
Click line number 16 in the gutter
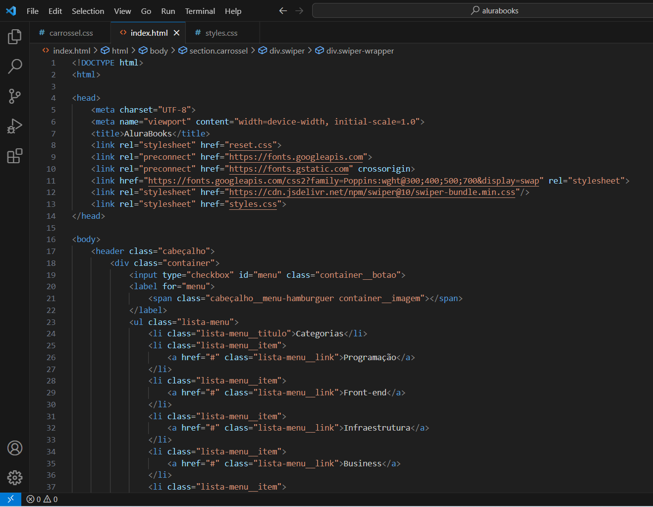(x=51, y=240)
